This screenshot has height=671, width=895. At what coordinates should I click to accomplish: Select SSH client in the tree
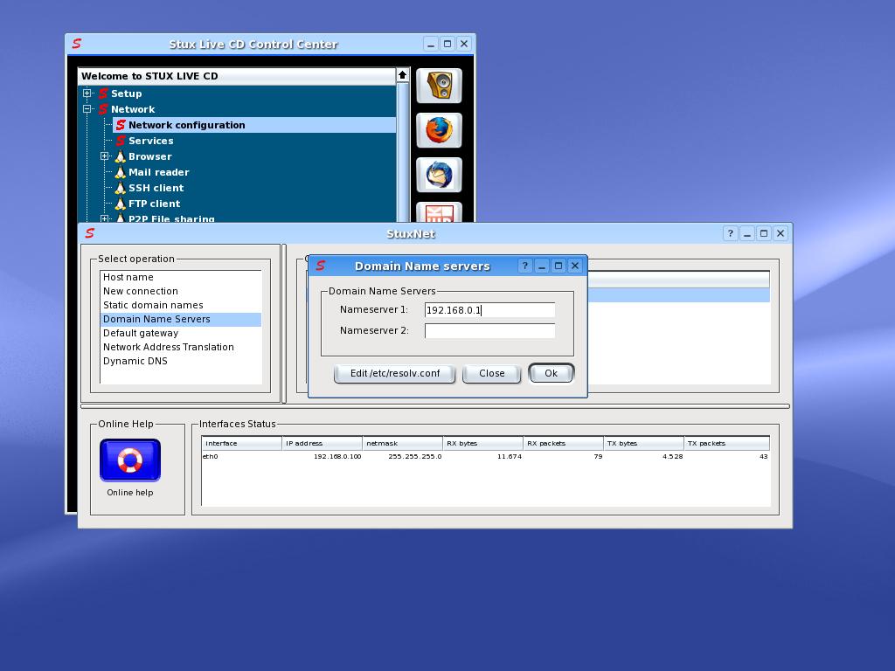[156, 188]
